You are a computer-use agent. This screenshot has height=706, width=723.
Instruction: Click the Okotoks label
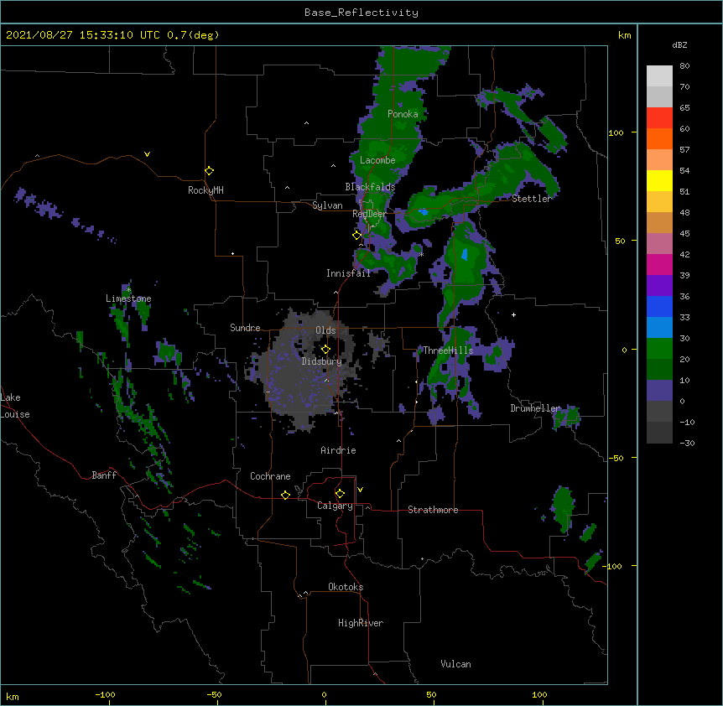pos(346,587)
